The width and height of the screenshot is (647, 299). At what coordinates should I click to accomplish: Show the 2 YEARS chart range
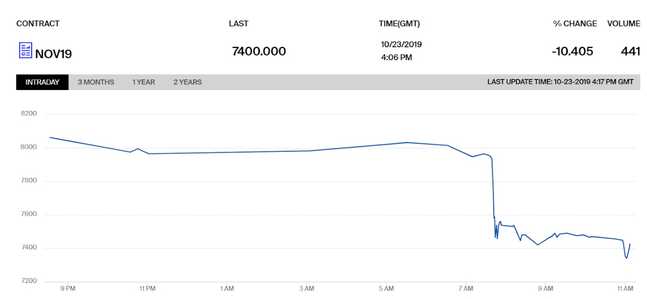(x=187, y=82)
